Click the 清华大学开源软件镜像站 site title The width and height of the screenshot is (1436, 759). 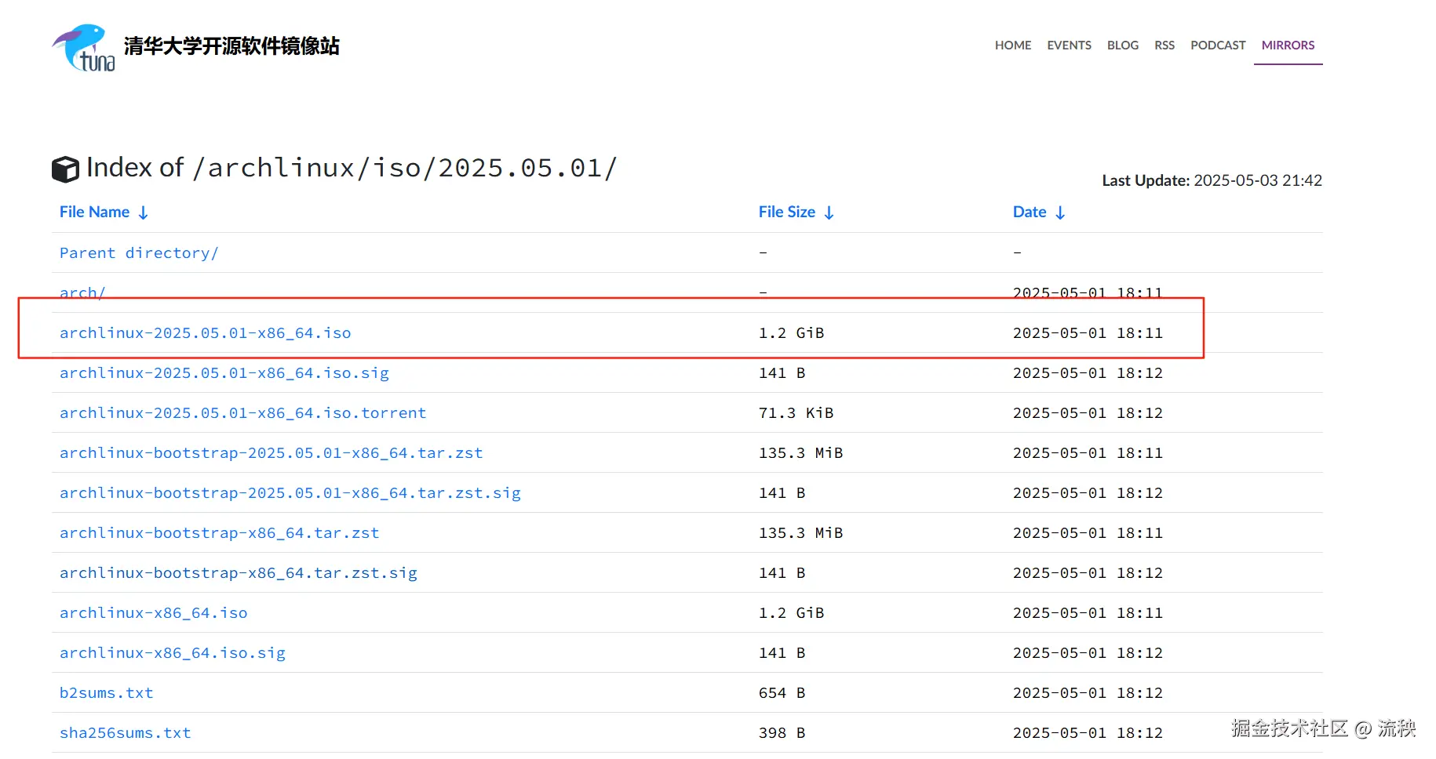pyautogui.click(x=231, y=46)
